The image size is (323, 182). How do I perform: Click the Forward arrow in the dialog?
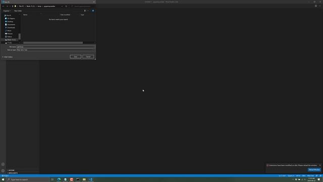pyautogui.click(x=7, y=6)
